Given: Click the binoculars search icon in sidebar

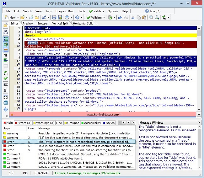Looking at the screenshot, I should tap(5, 32).
